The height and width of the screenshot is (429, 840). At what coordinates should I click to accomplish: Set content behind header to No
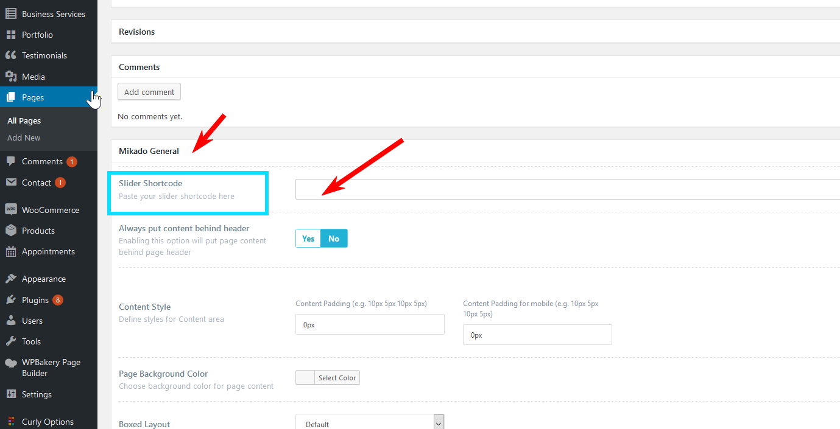point(334,239)
